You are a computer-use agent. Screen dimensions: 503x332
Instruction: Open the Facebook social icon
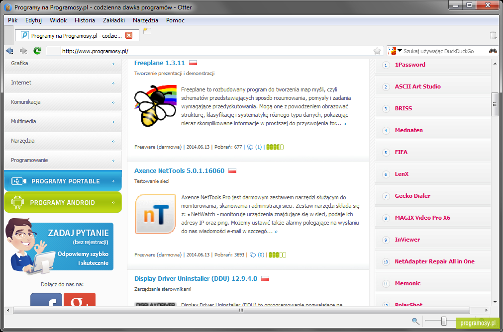click(x=46, y=299)
